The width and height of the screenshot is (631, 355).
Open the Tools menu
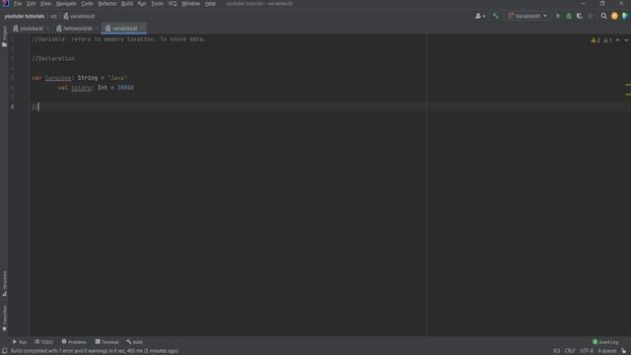pos(157,4)
